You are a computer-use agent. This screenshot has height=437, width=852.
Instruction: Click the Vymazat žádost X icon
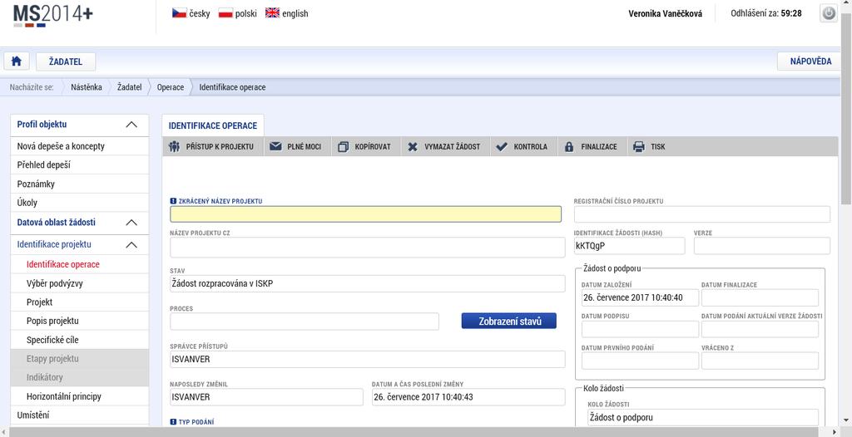(413, 146)
